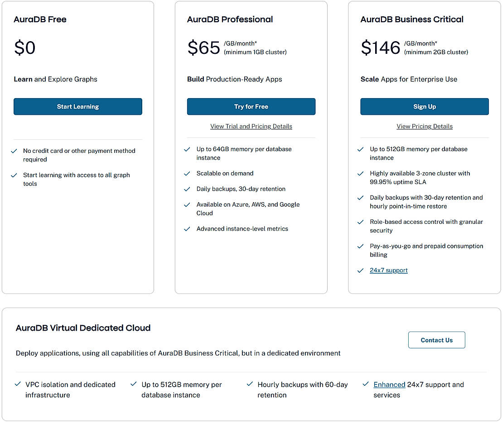Click the Try for Free button

point(251,107)
